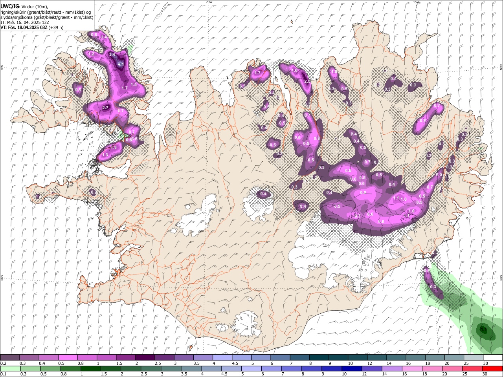Pick the 1.5–2 swatch in the snow legend
Image resolution: width=503 pixels, height=377 pixels.
(x=126, y=358)
